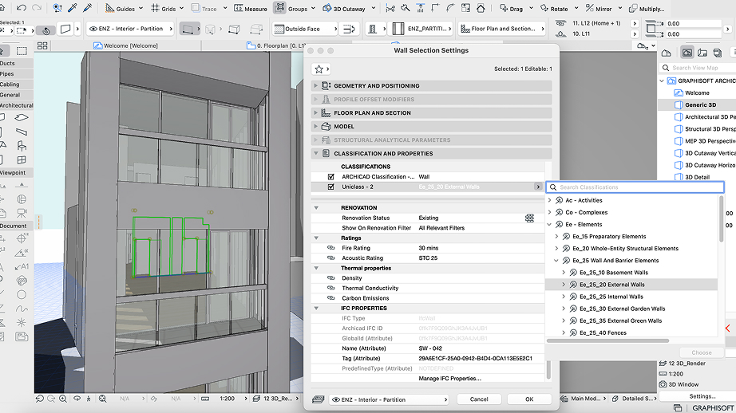736x413 pixels.
Task: Click the Search Classifications field
Action: pos(639,187)
